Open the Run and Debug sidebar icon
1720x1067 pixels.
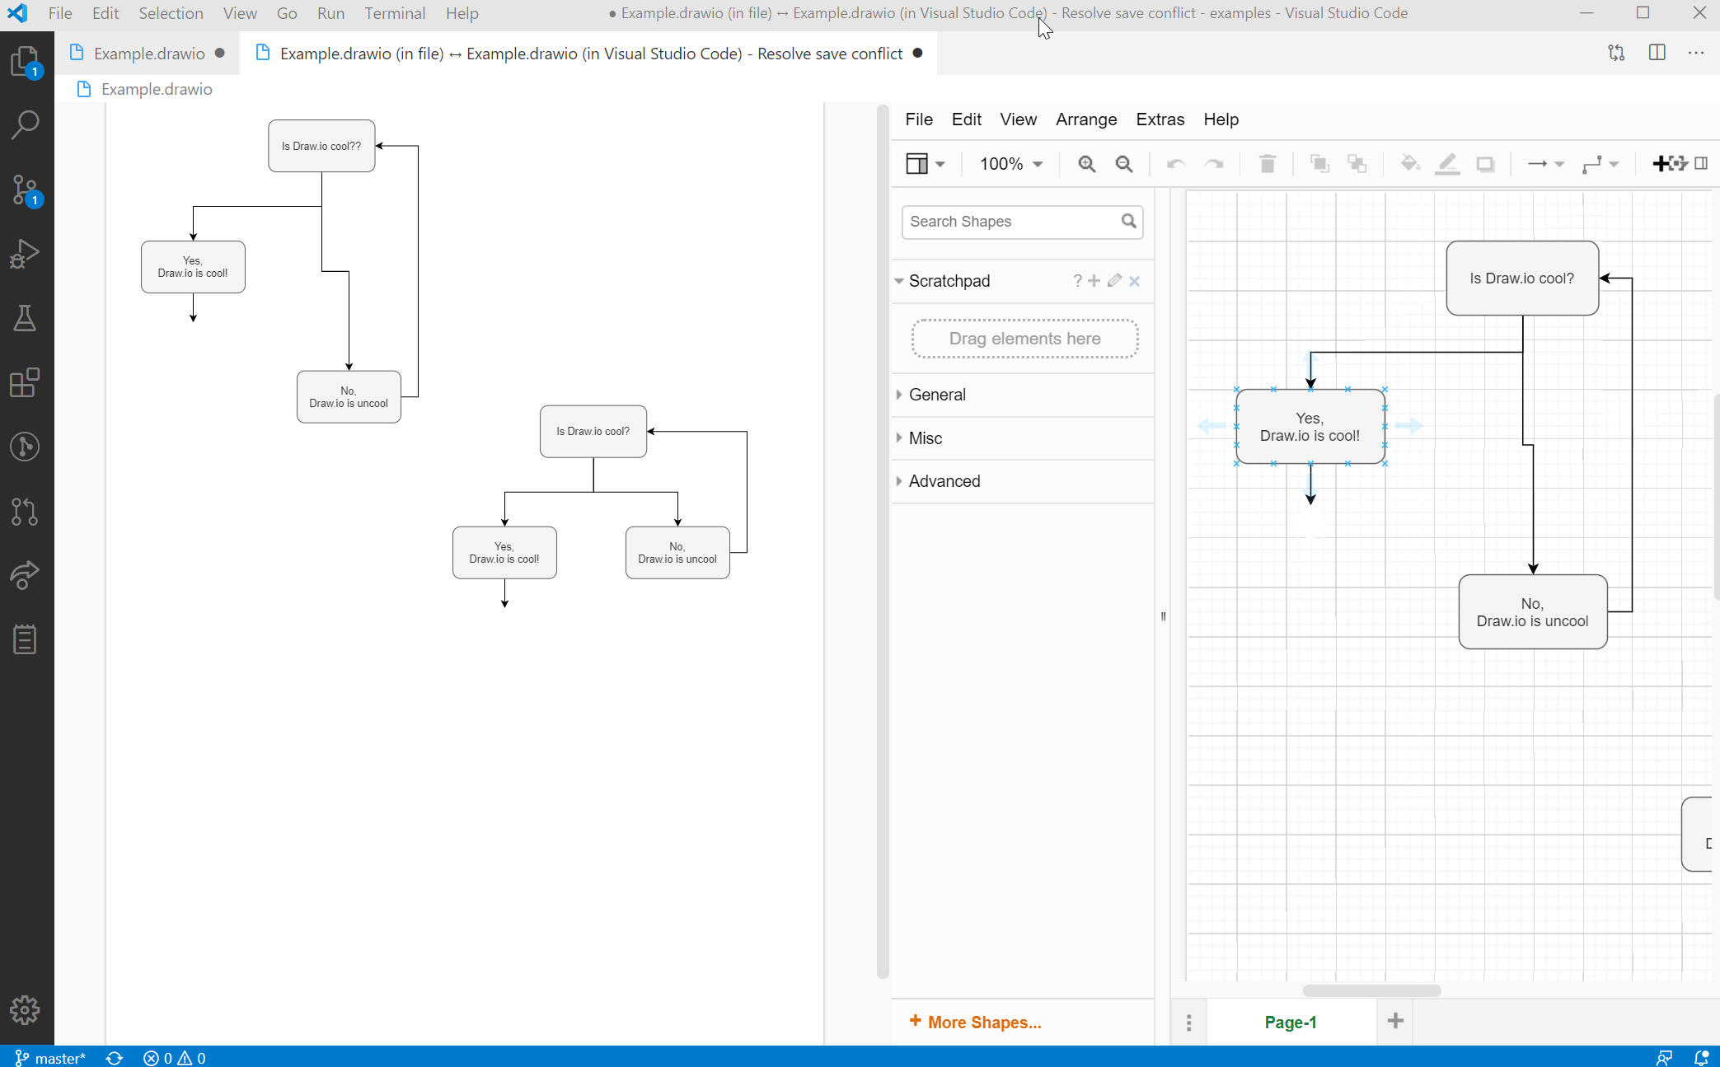coord(25,253)
